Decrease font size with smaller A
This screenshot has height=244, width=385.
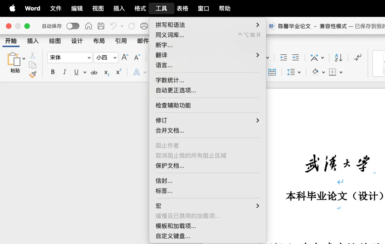tap(137, 57)
